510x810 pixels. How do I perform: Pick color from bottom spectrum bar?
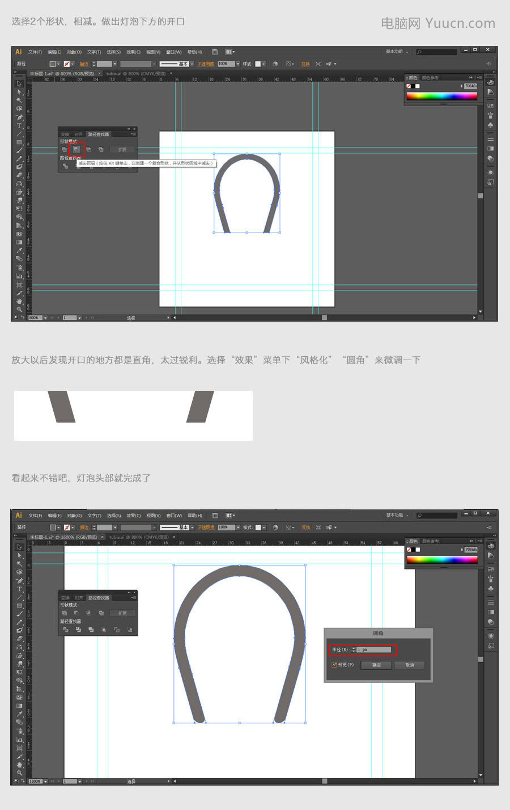pyautogui.click(x=442, y=560)
